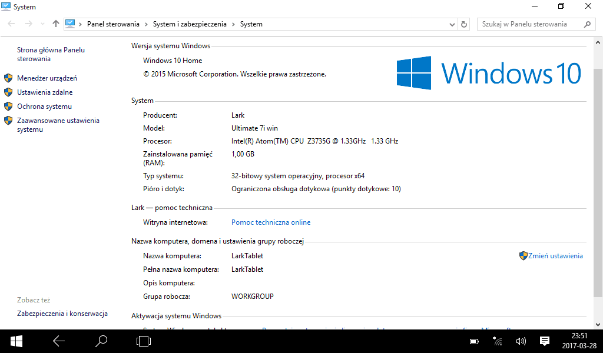Image resolution: width=603 pixels, height=353 pixels.
Task: Click the Ultimate 7i win model text
Action: tap(254, 128)
